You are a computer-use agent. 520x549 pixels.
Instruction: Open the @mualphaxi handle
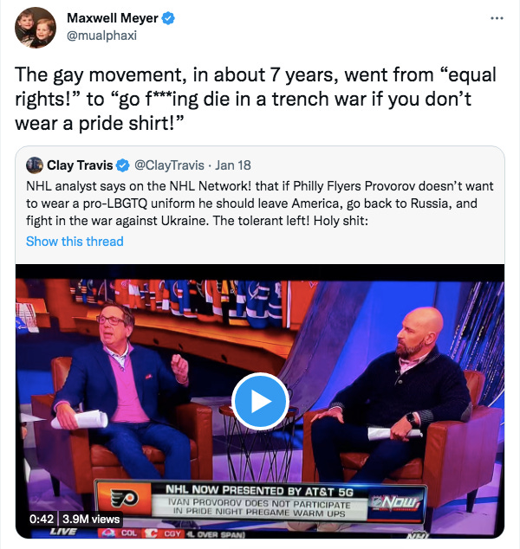tap(101, 36)
